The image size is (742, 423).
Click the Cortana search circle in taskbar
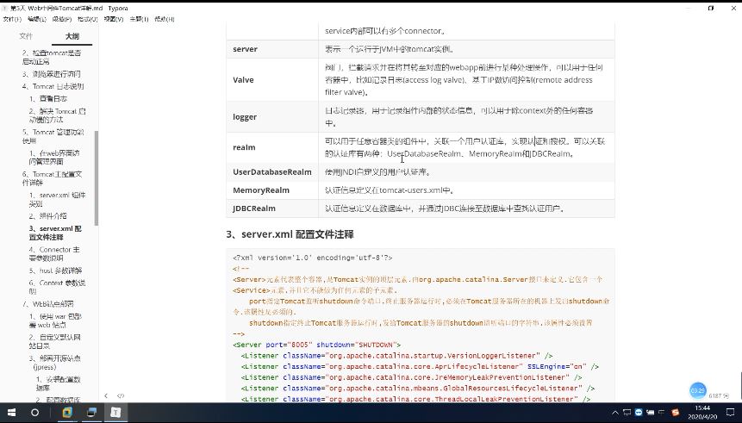point(35,413)
